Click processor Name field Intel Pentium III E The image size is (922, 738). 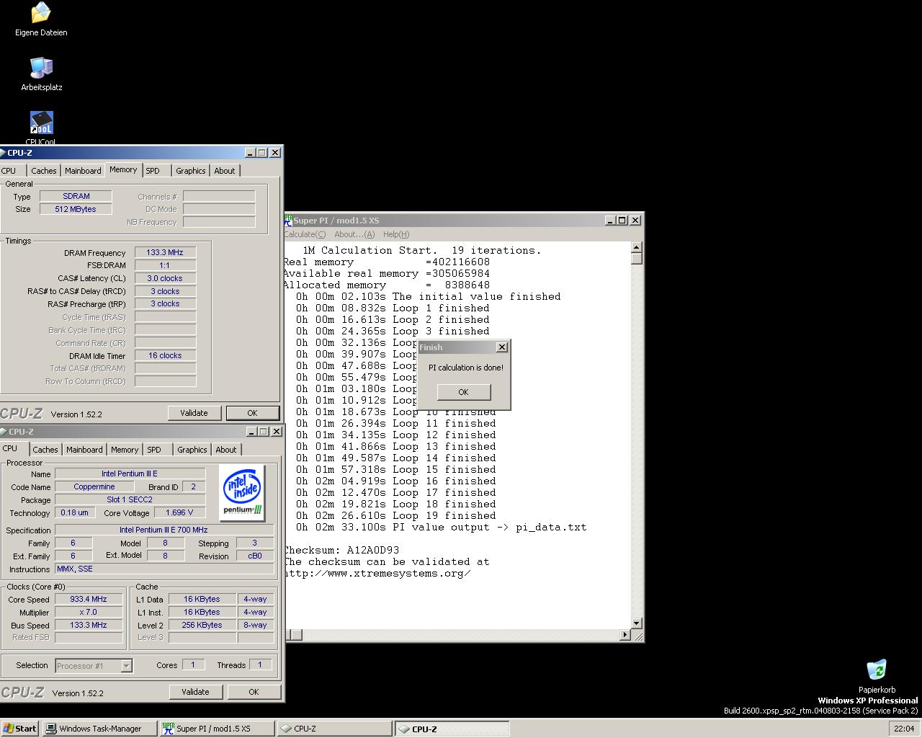tap(130, 474)
